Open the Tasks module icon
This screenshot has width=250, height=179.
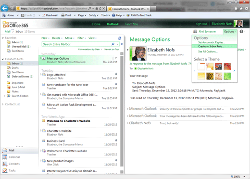pos(5,170)
